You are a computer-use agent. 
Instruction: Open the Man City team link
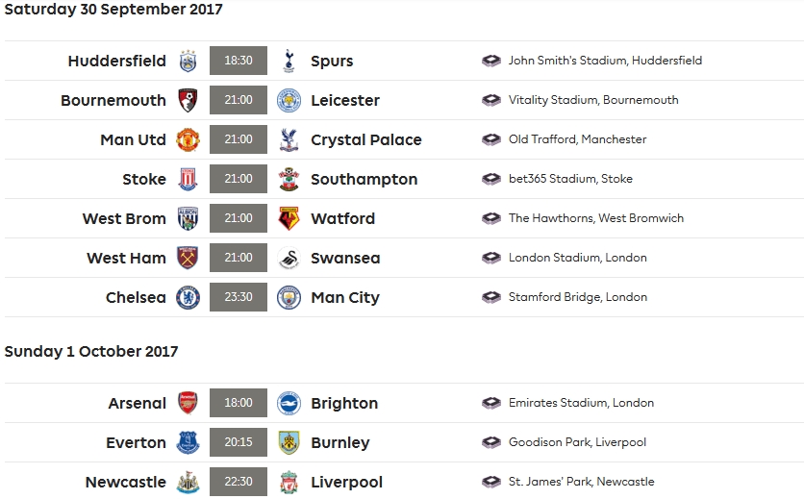pos(345,297)
